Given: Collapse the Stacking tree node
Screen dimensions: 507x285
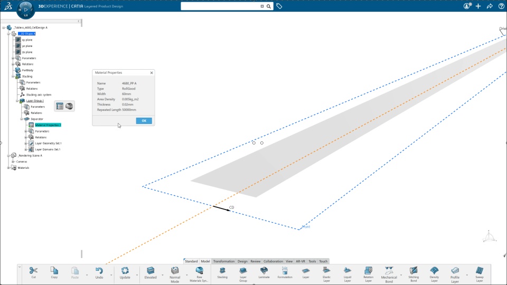Looking at the screenshot, I should [x=13, y=76].
